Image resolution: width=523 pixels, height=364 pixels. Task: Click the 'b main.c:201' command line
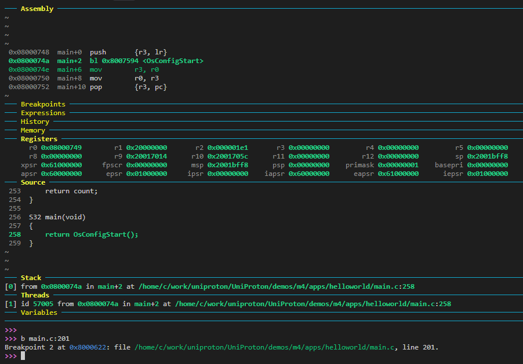click(45, 339)
